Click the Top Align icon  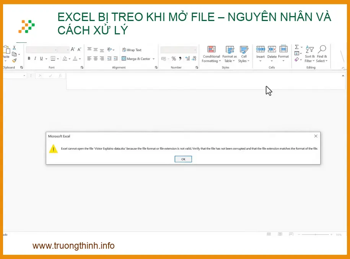[89, 49]
